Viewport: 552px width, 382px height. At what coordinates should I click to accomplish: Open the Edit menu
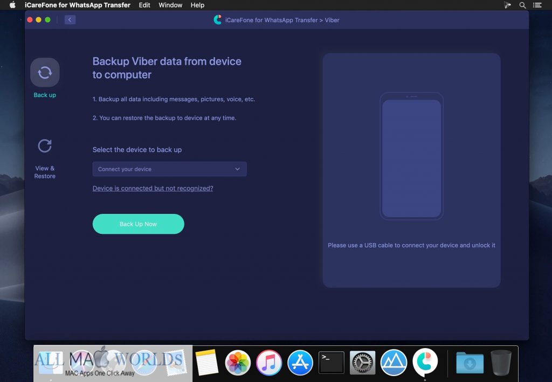(x=144, y=5)
